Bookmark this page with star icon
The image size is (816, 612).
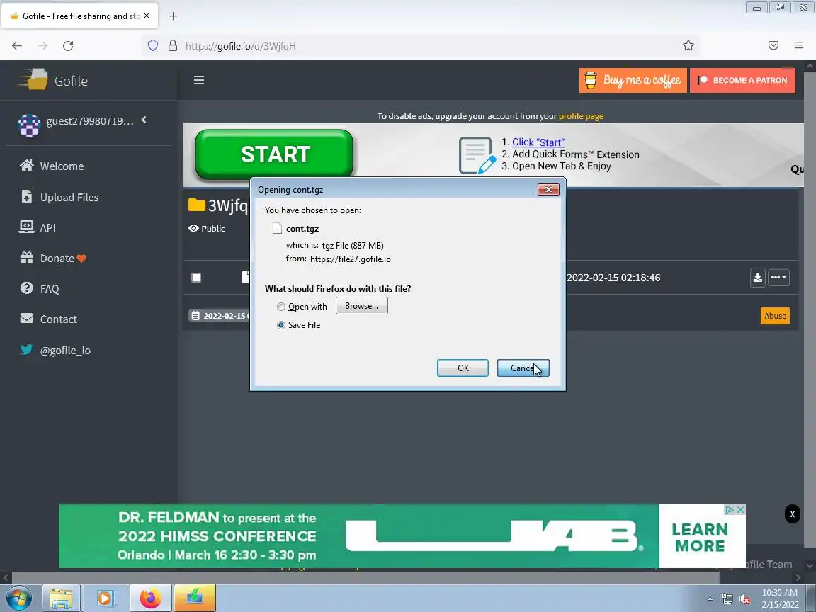688,46
